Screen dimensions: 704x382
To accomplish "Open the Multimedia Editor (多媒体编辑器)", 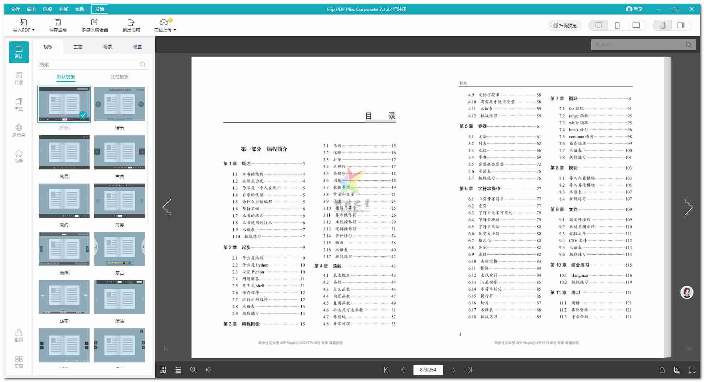I will pos(95,25).
